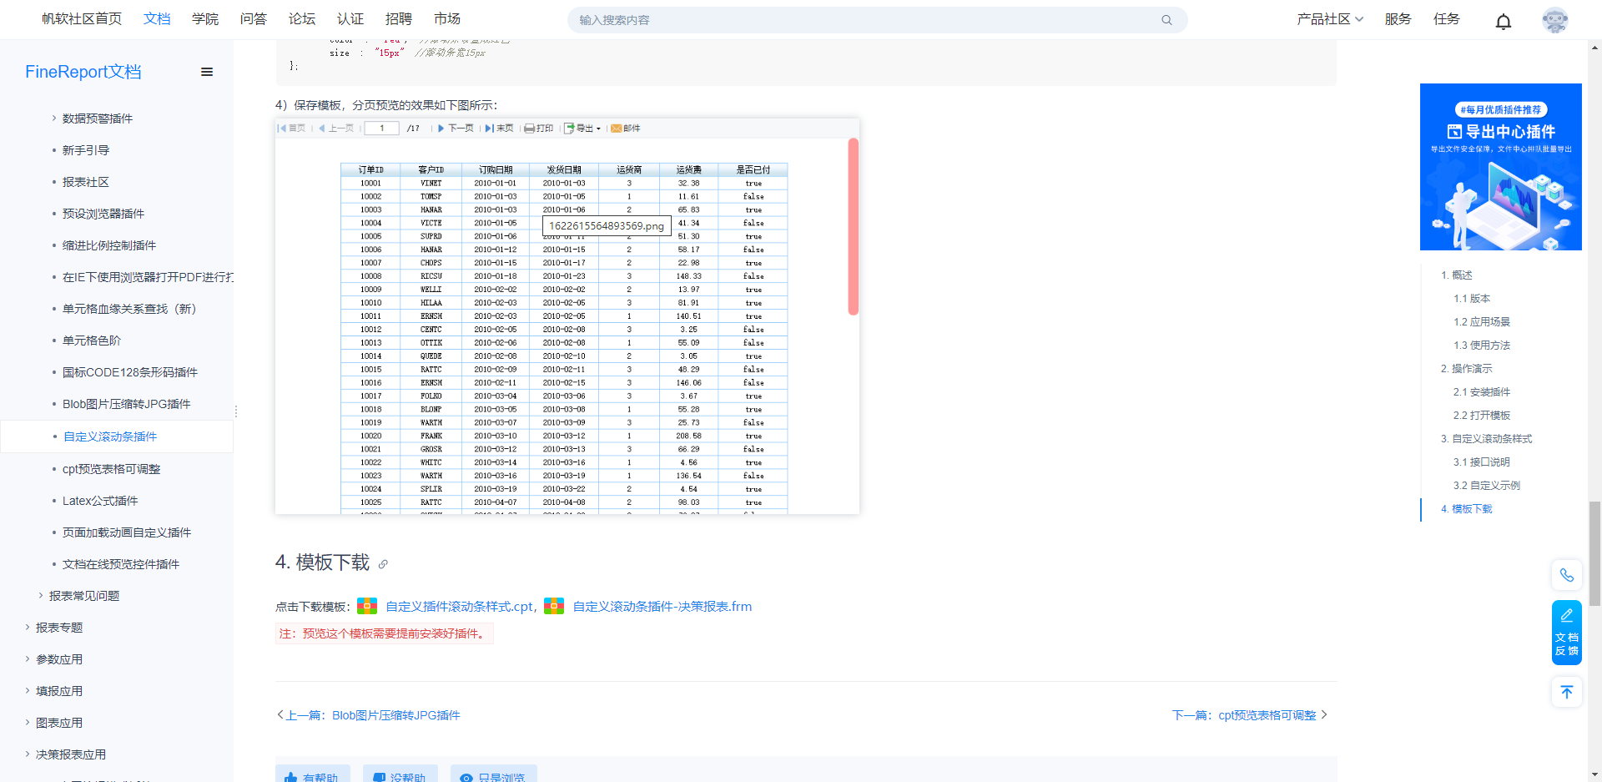Open 报表社区 in sidebar
This screenshot has width=1602, height=782.
point(86,182)
